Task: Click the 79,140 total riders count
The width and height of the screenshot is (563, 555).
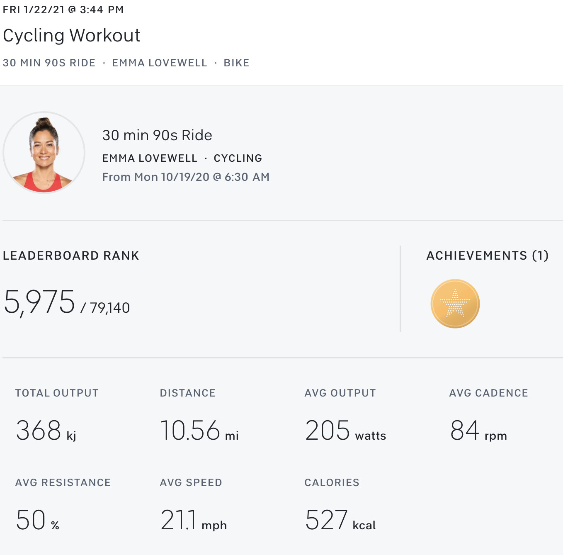Action: pyautogui.click(x=110, y=308)
